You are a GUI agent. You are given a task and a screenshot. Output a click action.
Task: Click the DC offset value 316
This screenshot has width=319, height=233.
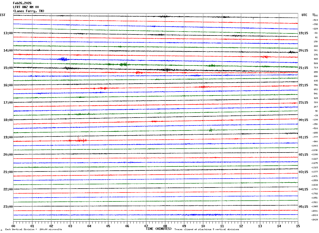(316, 103)
